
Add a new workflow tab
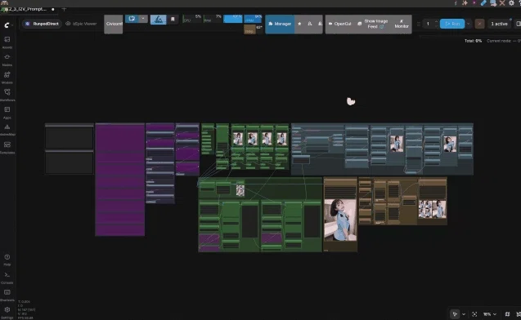pyautogui.click(x=64, y=9)
